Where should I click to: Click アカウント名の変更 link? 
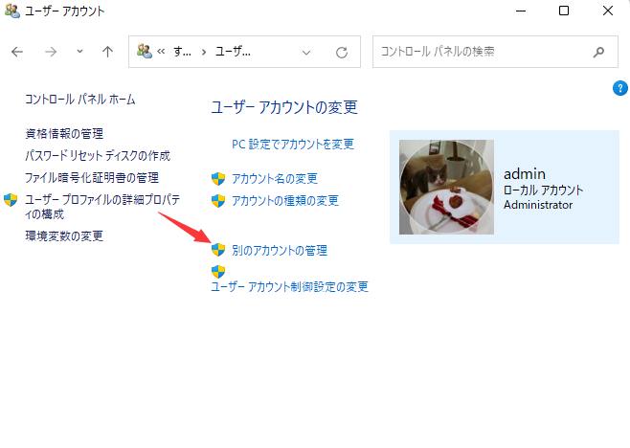click(275, 178)
